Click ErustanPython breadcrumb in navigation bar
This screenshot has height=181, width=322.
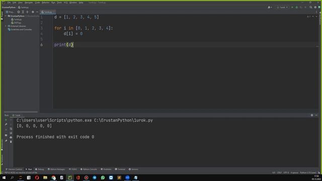pyautogui.click(x=9, y=7)
